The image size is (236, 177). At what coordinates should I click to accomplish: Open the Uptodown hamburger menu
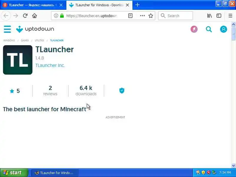[x=7, y=29]
